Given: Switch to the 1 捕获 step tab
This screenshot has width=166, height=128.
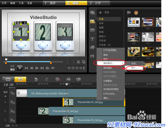Looking at the screenshot, I should pos(54,3).
